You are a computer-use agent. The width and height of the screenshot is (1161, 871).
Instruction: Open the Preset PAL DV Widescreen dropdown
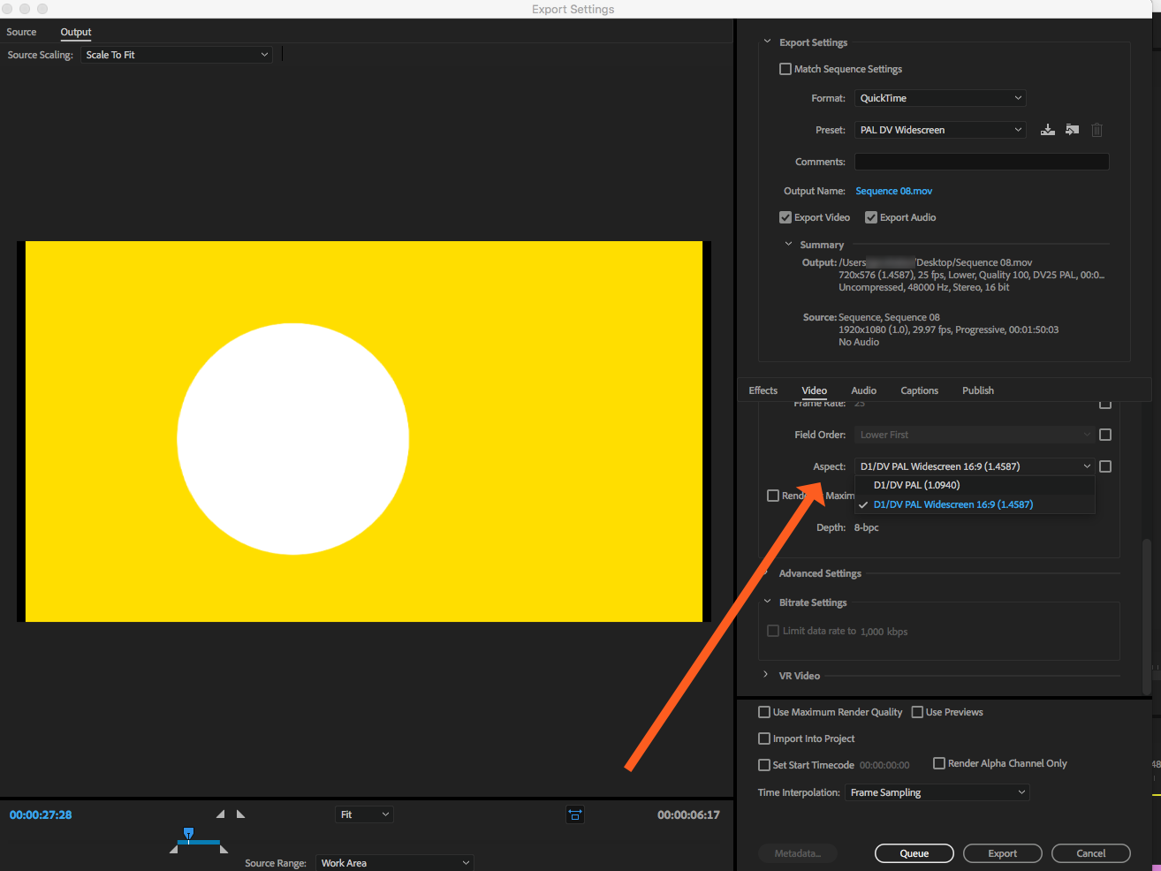coord(940,130)
